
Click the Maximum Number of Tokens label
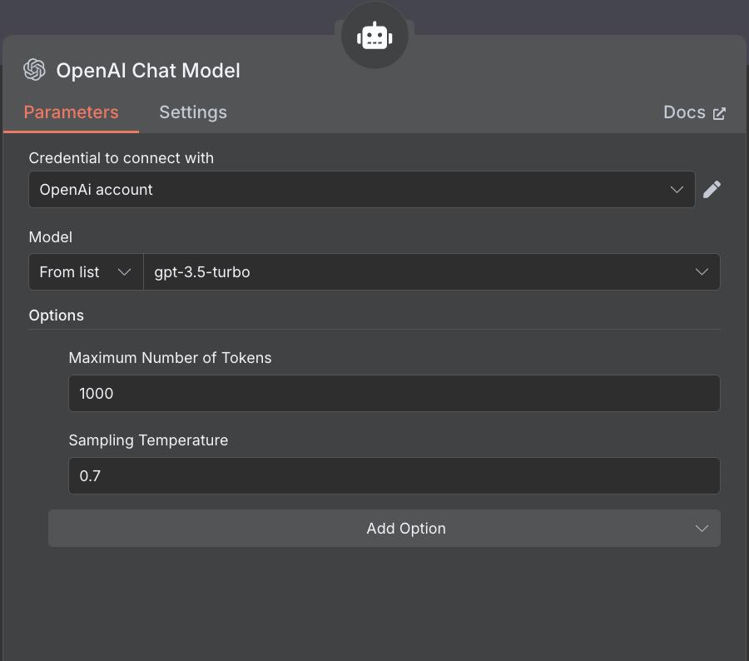170,357
